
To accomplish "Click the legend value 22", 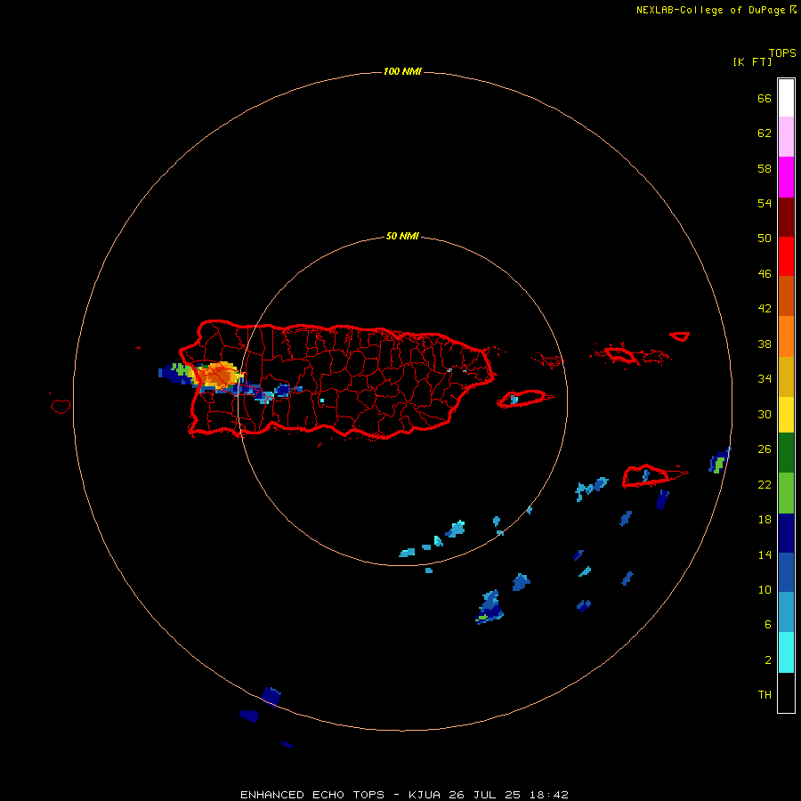I will click(x=765, y=484).
